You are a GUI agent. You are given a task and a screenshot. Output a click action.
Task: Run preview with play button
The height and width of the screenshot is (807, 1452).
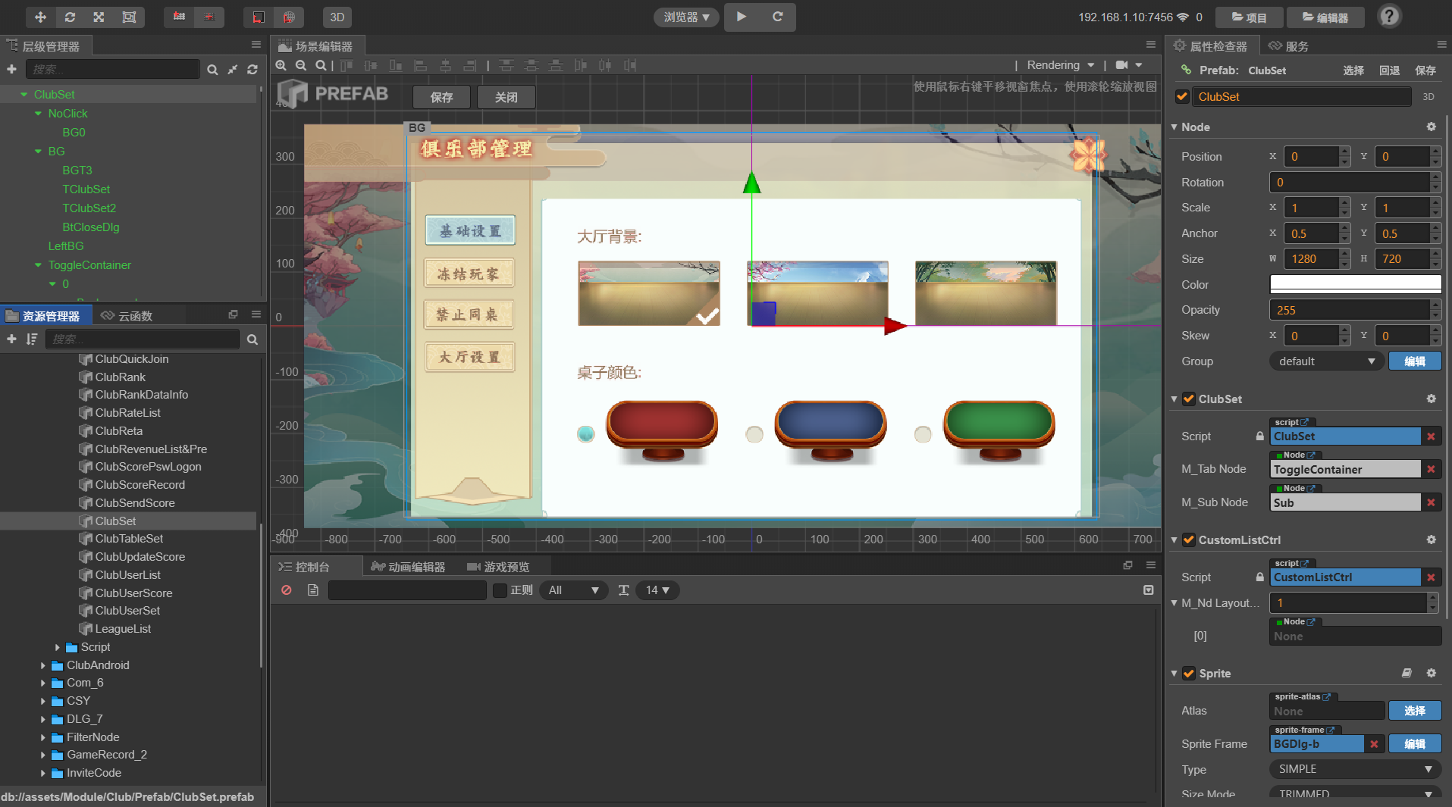tap(742, 17)
